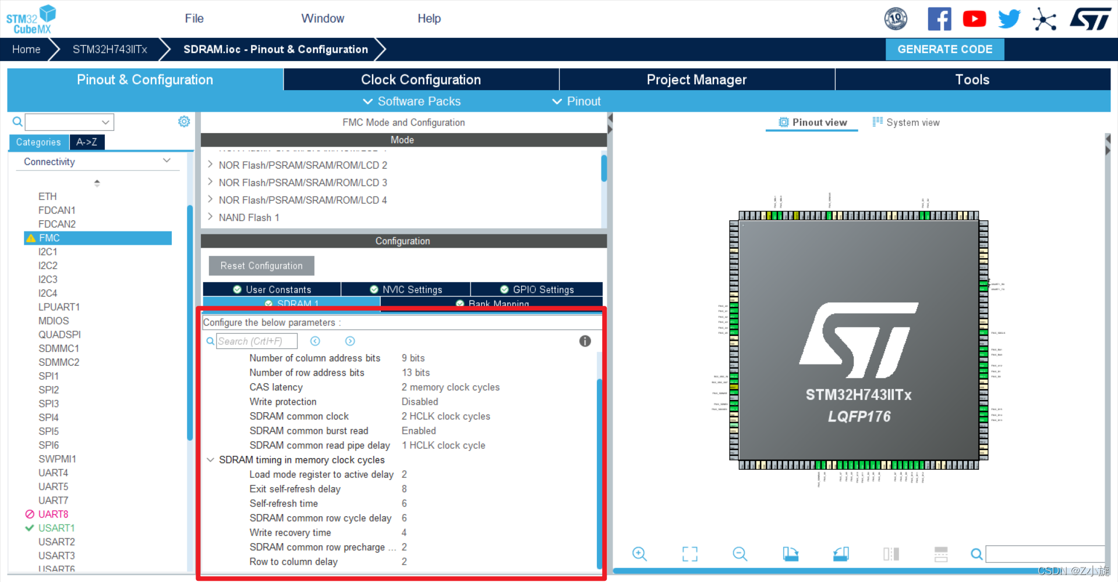
Task: Expand NOR Flash/PSRAM/SRAM/ROM/LCD 4
Action: 210,199
